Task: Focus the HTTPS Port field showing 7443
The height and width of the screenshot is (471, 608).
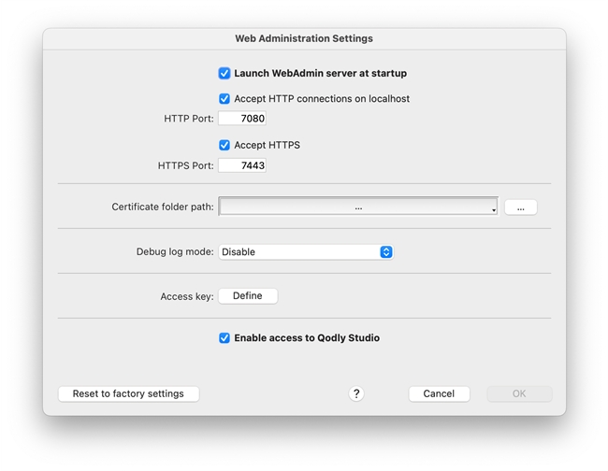Action: tap(242, 165)
